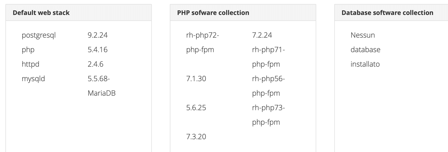This screenshot has width=448, height=152.
Task: Select the httpd entry
Action: [31, 64]
